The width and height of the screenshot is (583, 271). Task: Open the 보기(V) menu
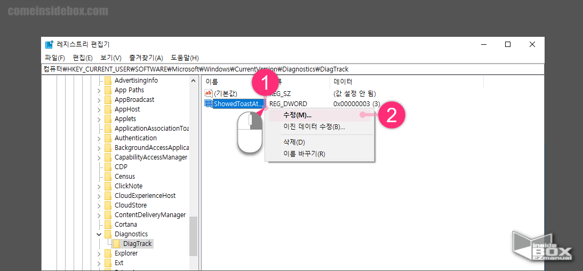pyautogui.click(x=111, y=58)
